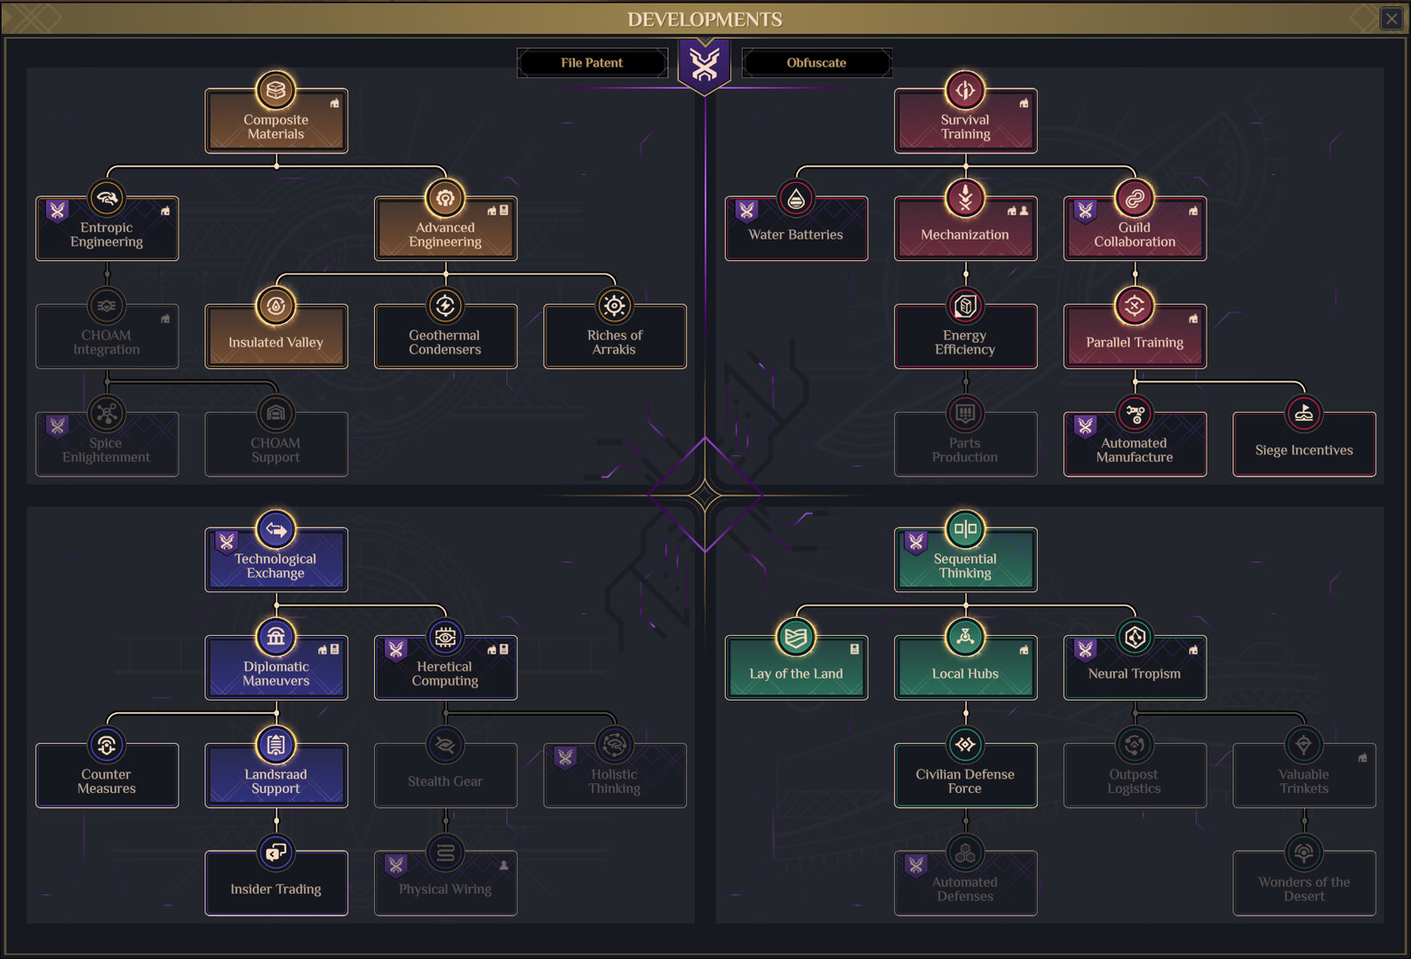
Task: Select the Parallel Training node
Action: [1134, 342]
